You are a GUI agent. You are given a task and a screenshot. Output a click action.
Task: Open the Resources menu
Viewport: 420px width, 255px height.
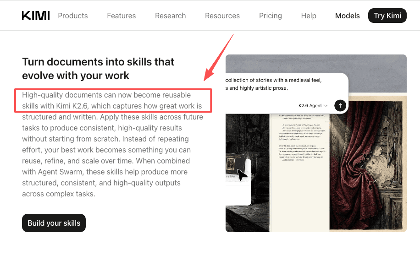222,16
